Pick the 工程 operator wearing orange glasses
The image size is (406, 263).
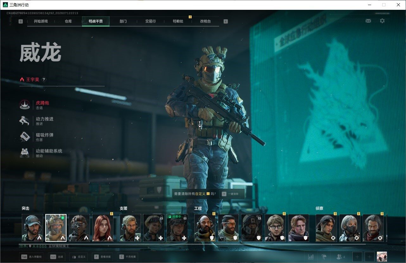tap(228, 228)
